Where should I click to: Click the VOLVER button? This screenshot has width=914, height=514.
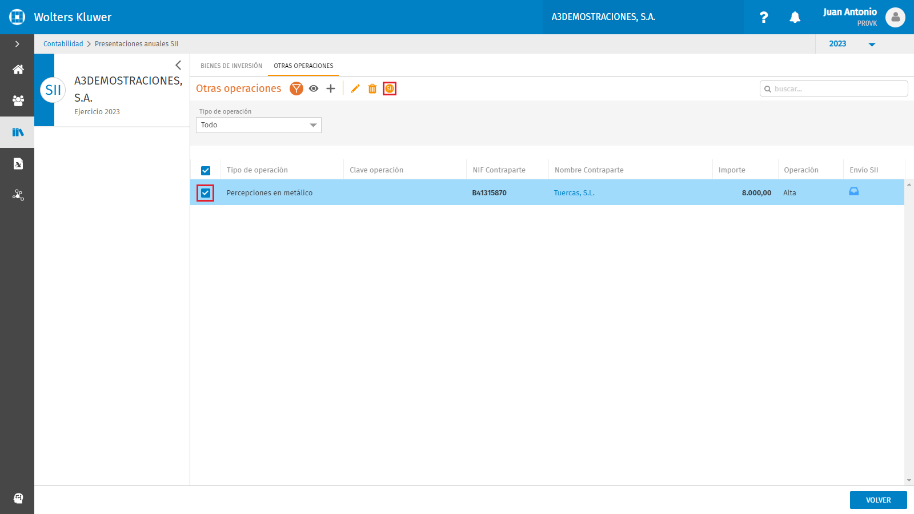pyautogui.click(x=879, y=500)
